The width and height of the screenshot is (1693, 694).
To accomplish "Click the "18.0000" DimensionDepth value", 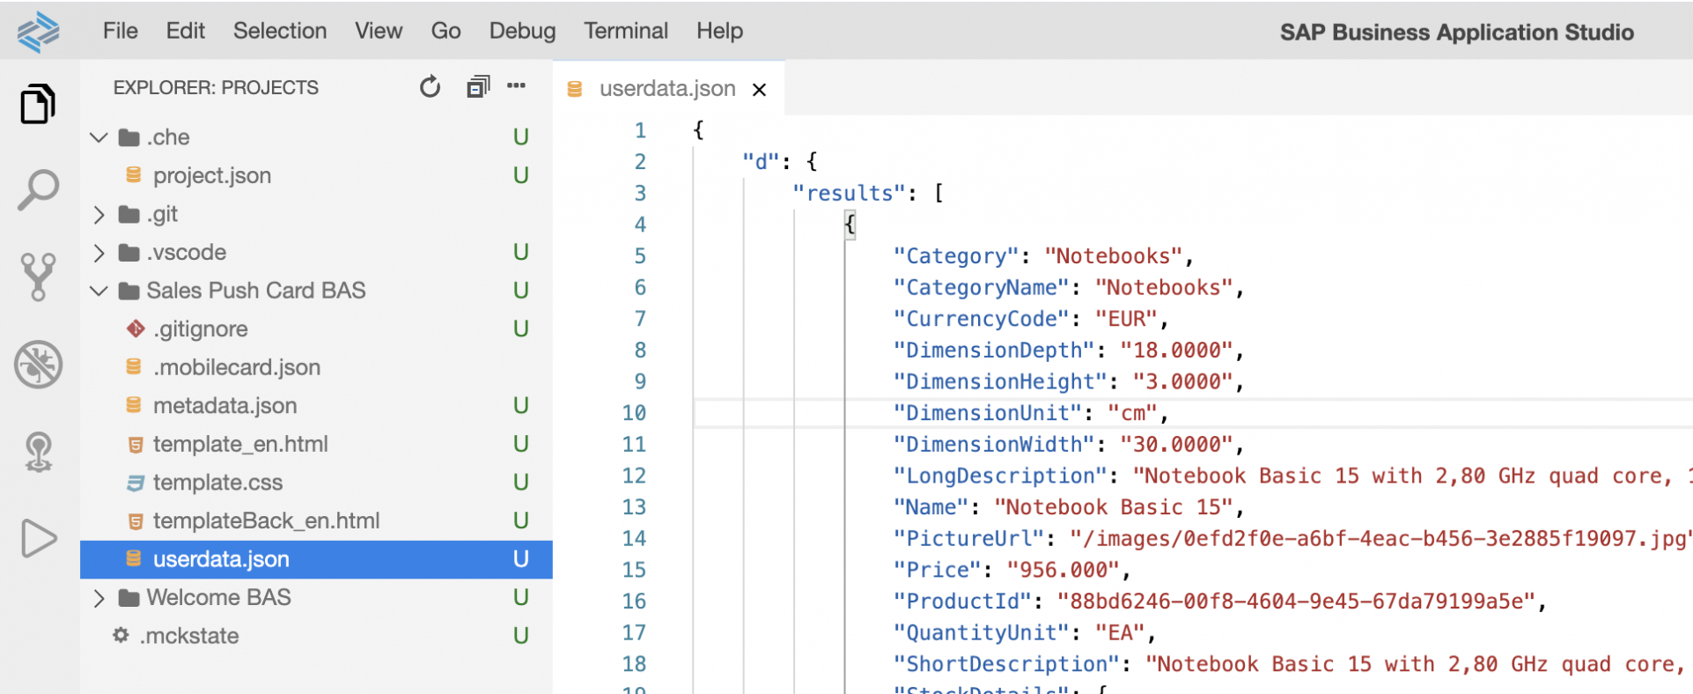I will click(1177, 351).
